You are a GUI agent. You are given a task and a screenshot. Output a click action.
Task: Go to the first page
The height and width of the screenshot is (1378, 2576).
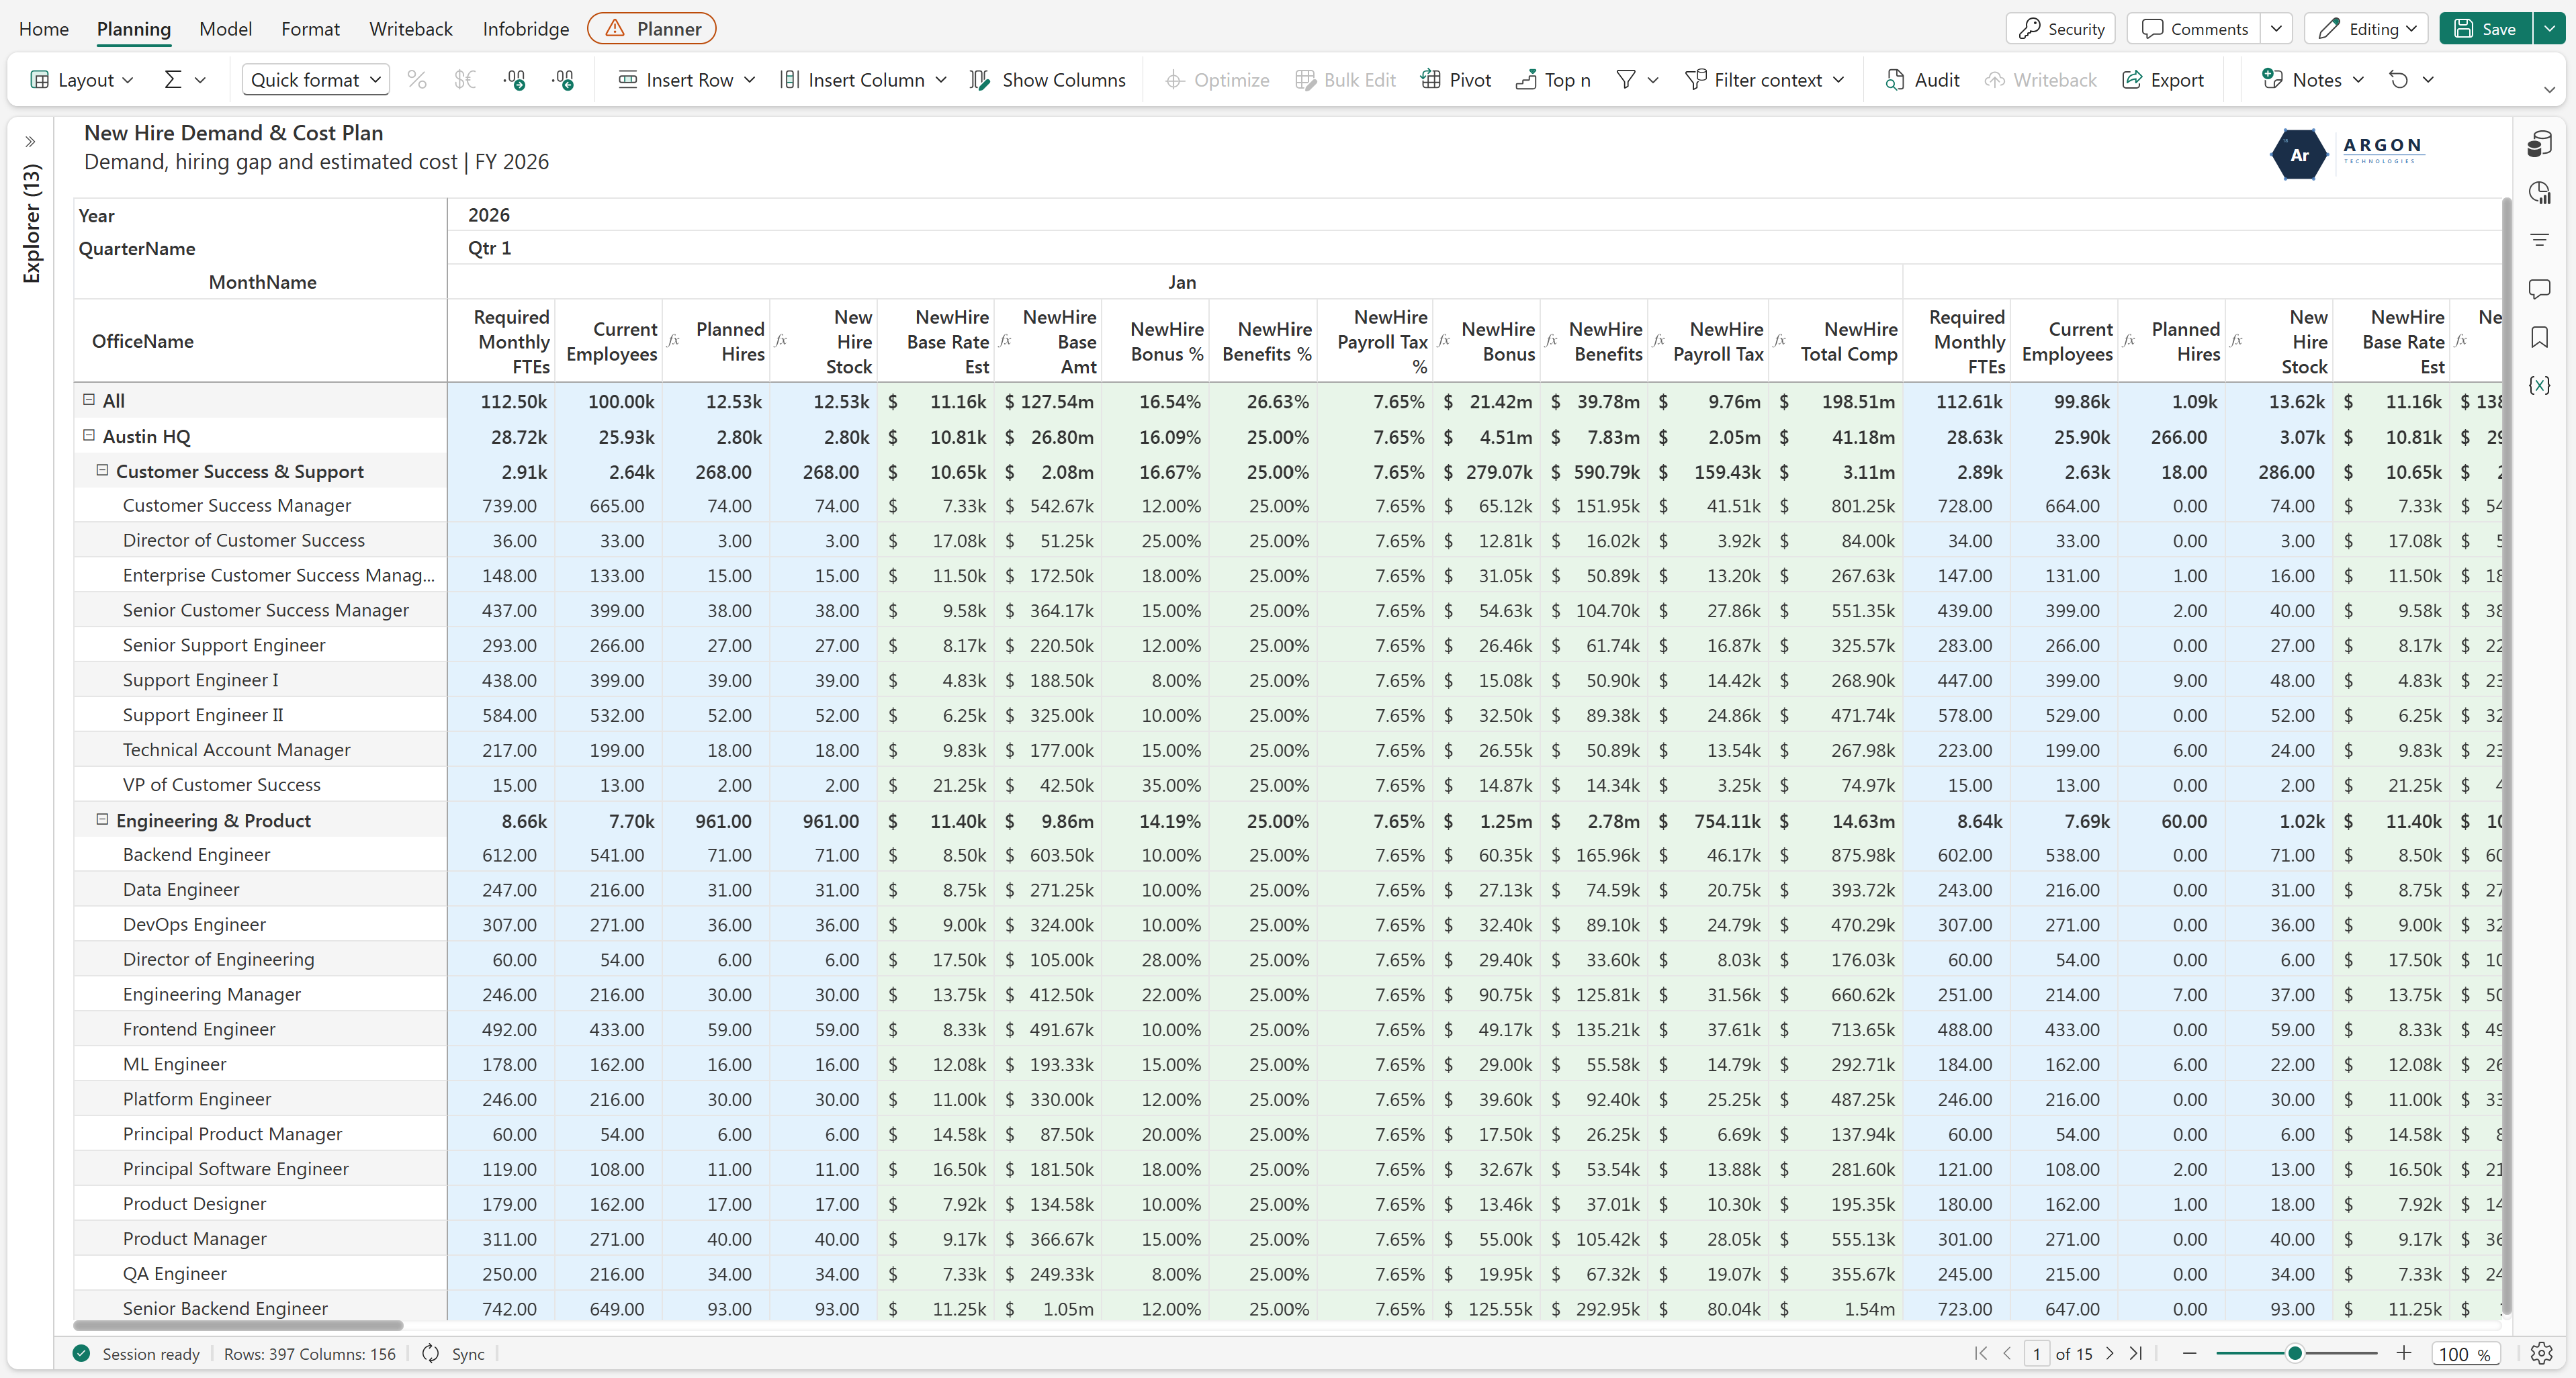1980,1353
